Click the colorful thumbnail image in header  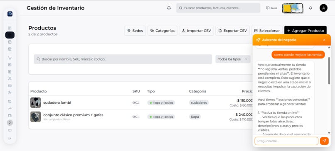coord(293,8)
